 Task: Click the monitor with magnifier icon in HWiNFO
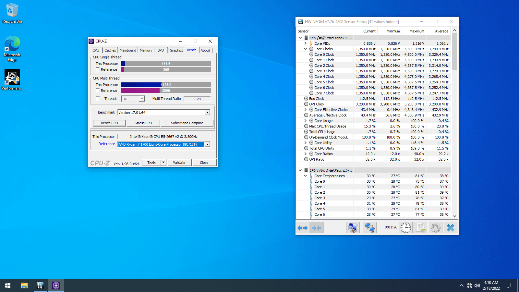coord(353,228)
